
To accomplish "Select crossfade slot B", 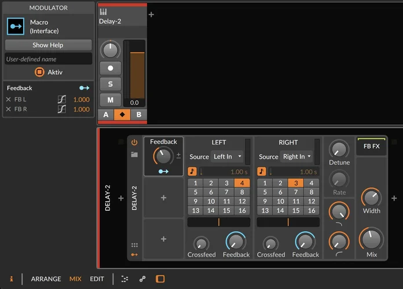I will click(139, 114).
